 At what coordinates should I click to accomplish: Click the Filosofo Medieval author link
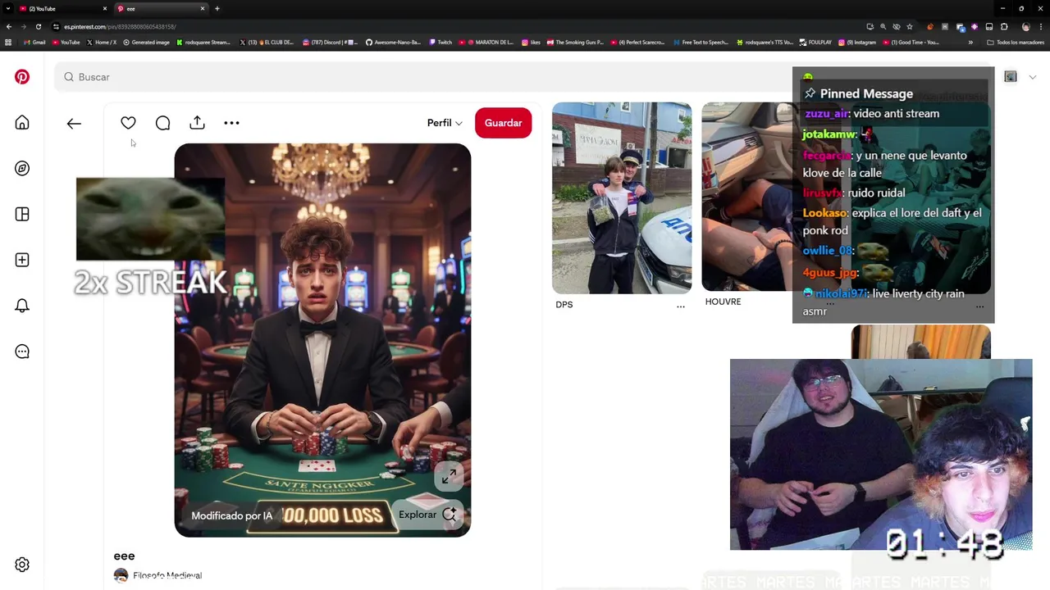[167, 575]
